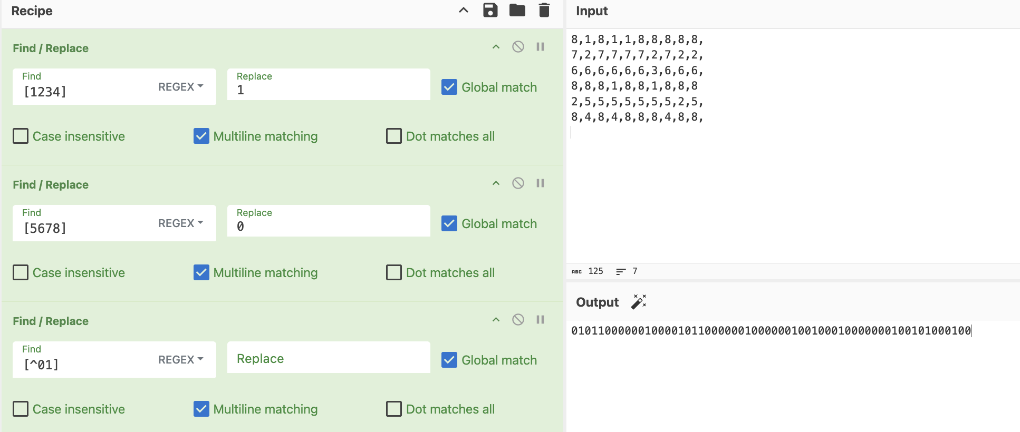Set breakpoint on the first Find / Replace
This screenshot has height=432, width=1020.
(540, 47)
